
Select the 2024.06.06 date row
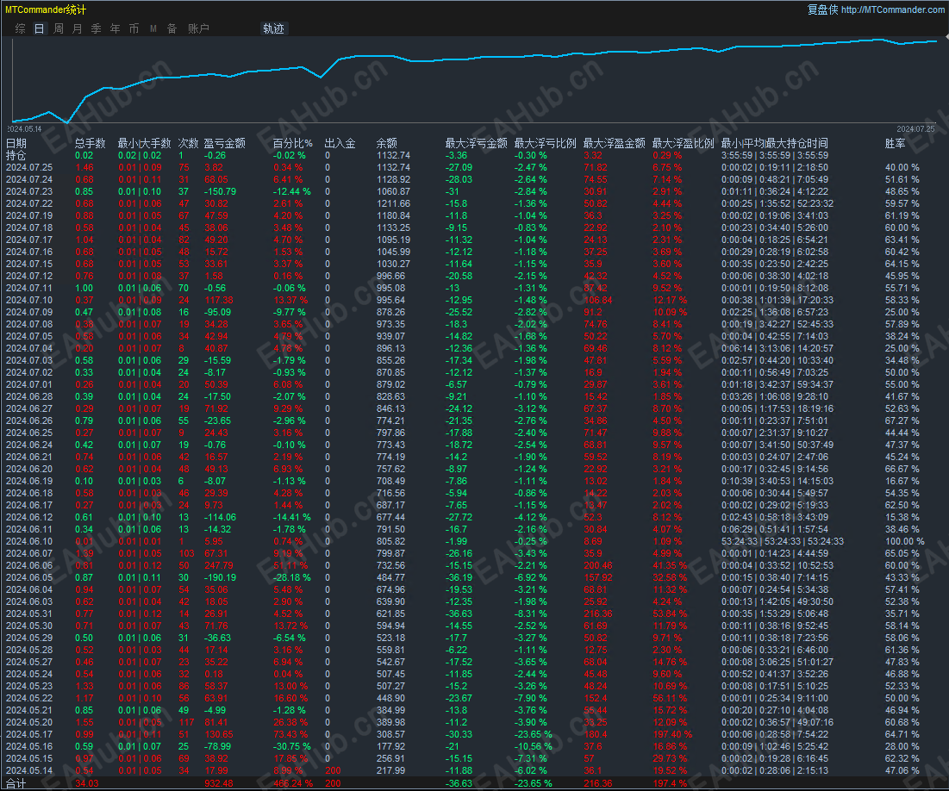point(29,565)
